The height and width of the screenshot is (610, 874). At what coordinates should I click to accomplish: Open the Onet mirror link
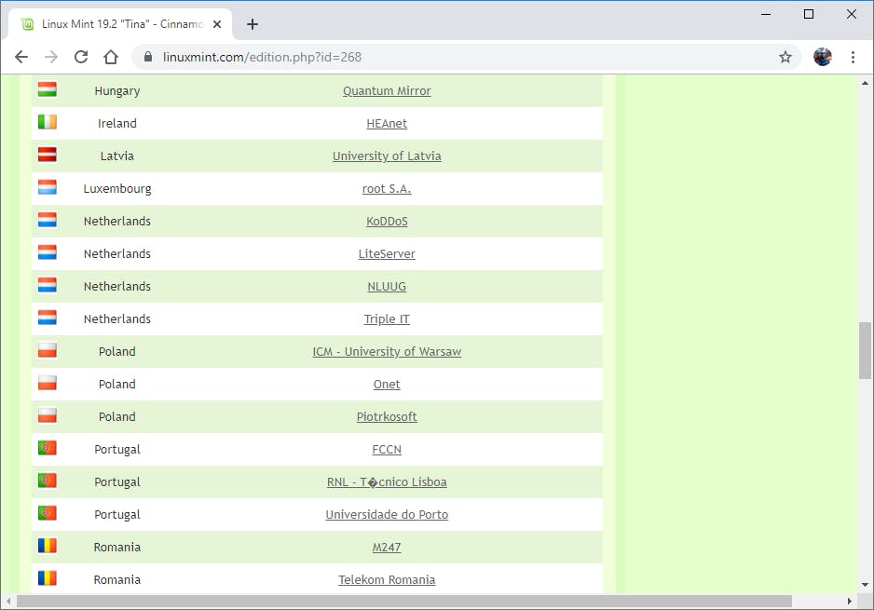click(387, 385)
